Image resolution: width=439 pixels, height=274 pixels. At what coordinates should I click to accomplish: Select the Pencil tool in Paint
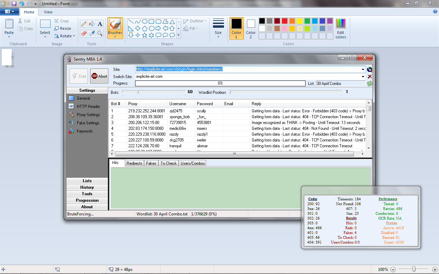83,24
